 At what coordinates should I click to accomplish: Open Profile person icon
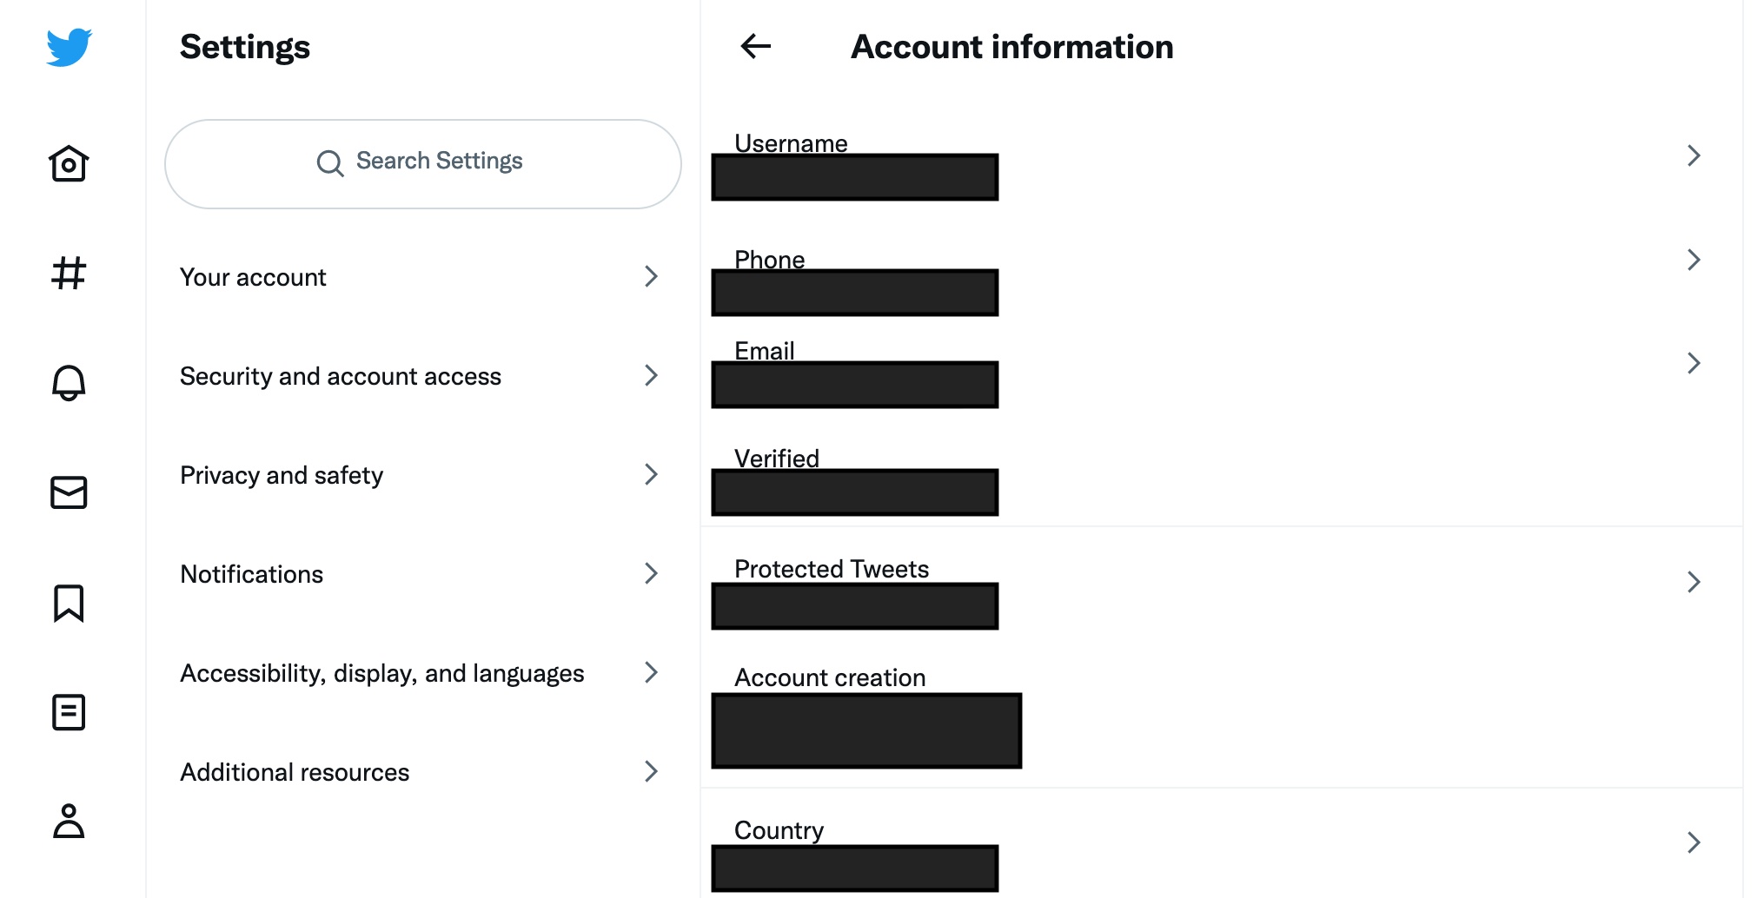coord(69,821)
